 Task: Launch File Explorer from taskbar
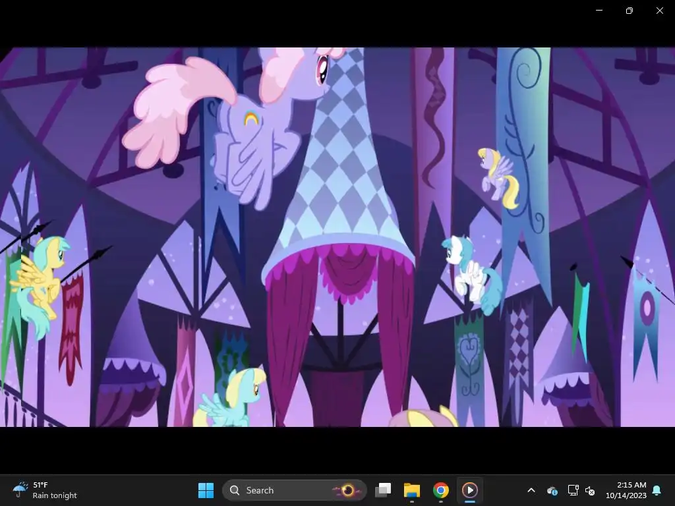point(411,490)
